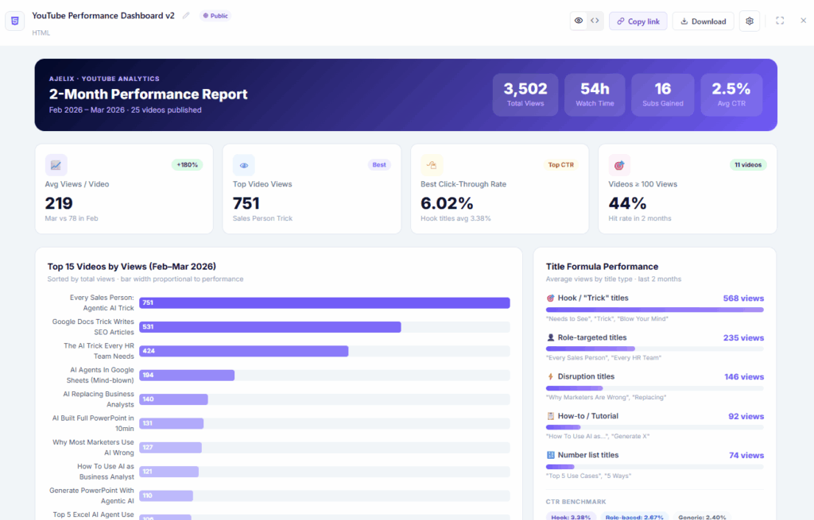This screenshot has width=814, height=520.
Task: Click the Copy link button
Action: 638,21
